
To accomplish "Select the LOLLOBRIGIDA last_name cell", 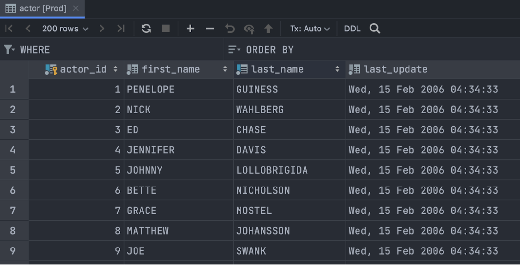I will click(x=272, y=170).
